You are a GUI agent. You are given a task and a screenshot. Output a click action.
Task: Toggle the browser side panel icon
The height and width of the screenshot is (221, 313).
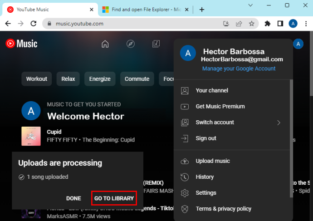pyautogui.click(x=280, y=24)
